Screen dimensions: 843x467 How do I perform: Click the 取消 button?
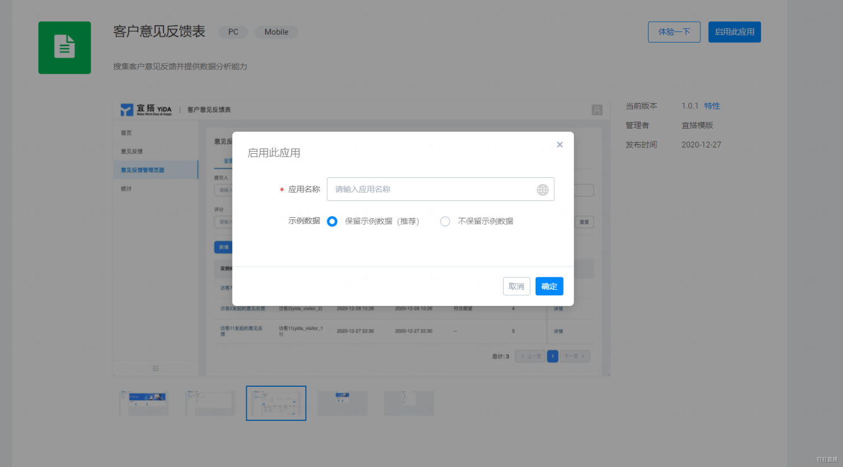[x=516, y=286]
